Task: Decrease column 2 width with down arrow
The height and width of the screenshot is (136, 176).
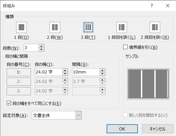Action: 65,83
